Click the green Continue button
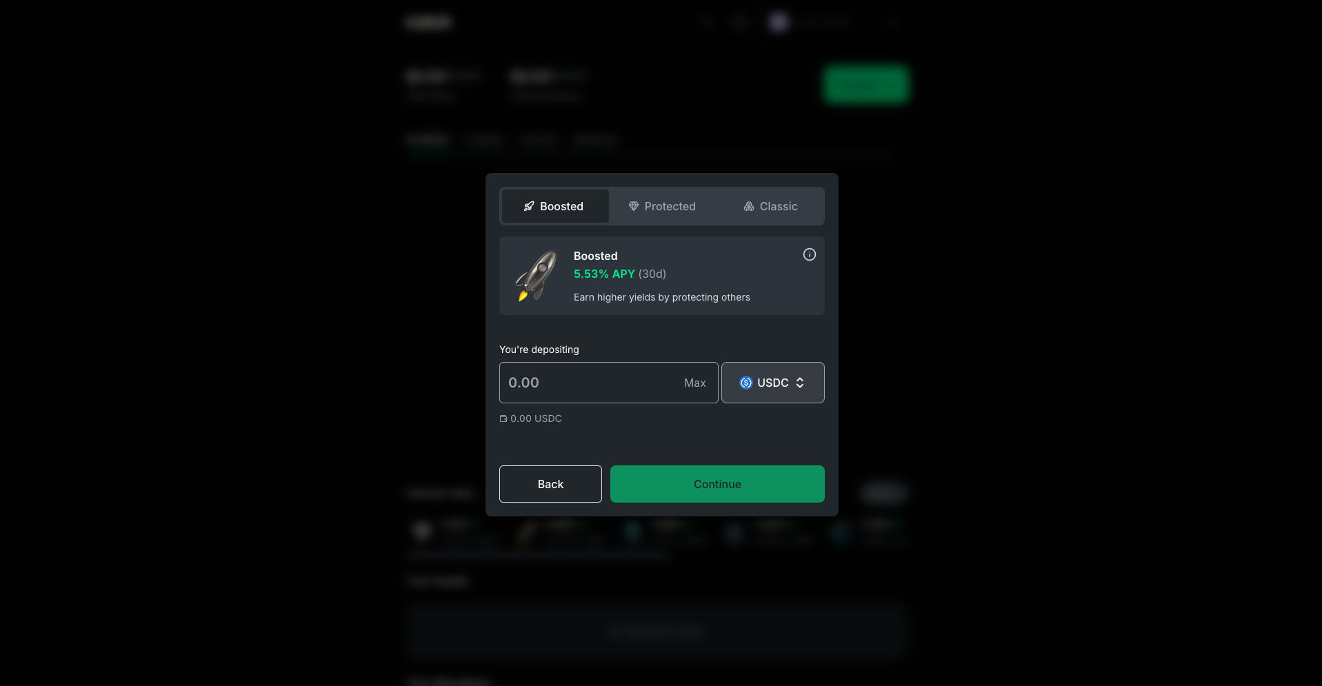This screenshot has height=686, width=1322. pyautogui.click(x=717, y=484)
